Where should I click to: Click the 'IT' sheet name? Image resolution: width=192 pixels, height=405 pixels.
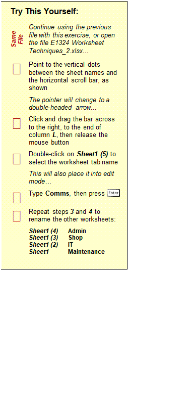(71, 245)
